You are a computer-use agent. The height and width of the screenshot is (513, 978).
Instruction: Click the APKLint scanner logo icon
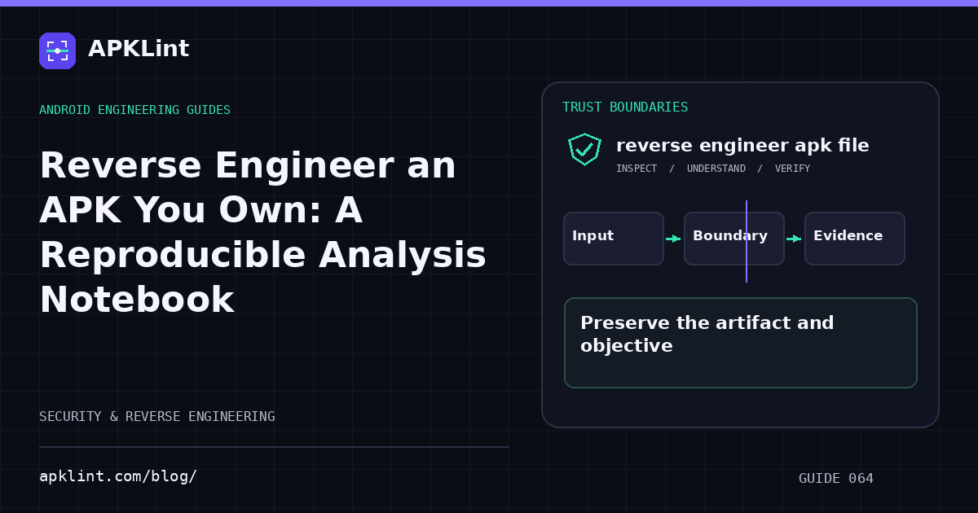(x=57, y=50)
